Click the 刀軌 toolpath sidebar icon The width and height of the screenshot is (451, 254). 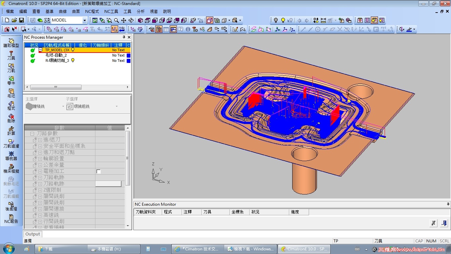coord(11,68)
